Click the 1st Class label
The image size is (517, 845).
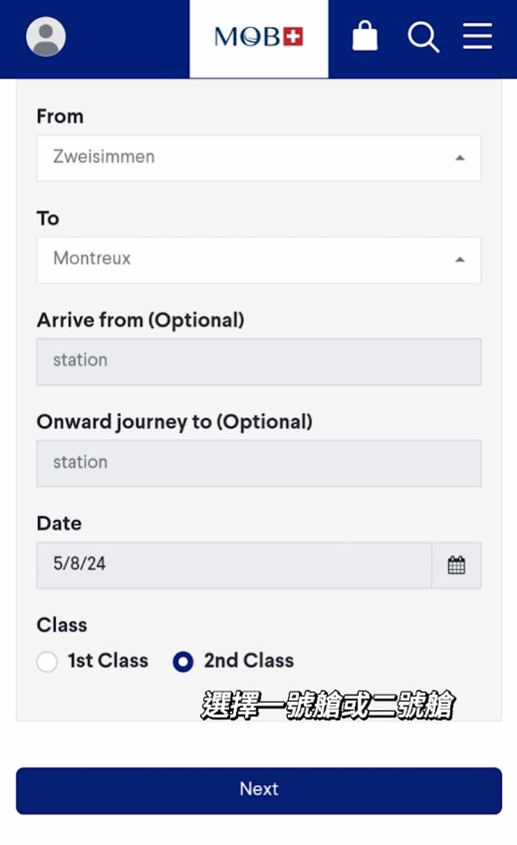(x=108, y=661)
